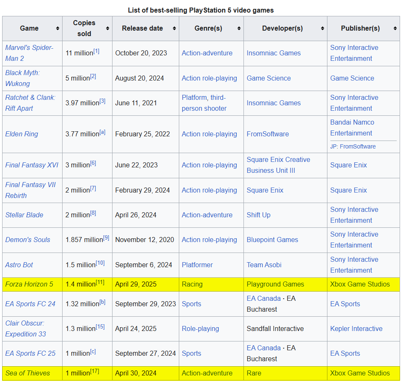The height and width of the screenshot is (383, 403).
Task: Open reference [9] next to 1.857 million
Action: click(x=106, y=238)
